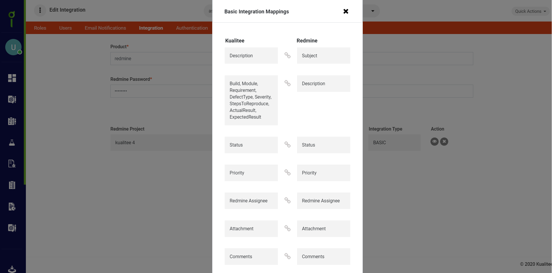Screen dimensions: 552x273
Task: Click the Redmine Subject mapping field
Action: point(324,56)
